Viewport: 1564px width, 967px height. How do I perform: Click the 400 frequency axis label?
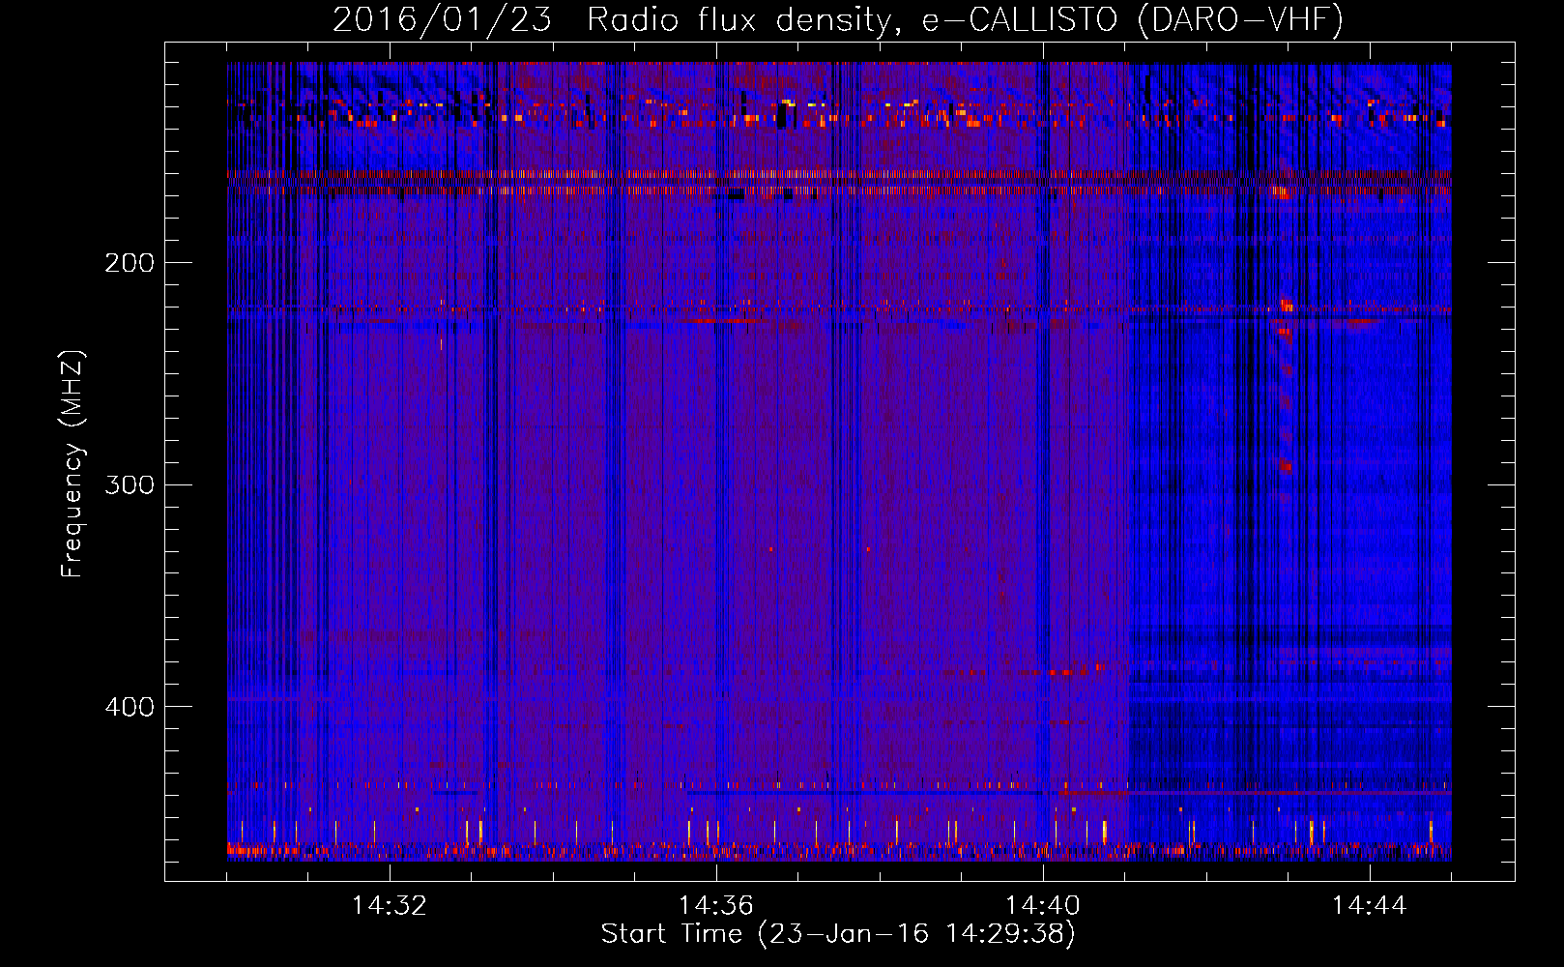click(130, 707)
